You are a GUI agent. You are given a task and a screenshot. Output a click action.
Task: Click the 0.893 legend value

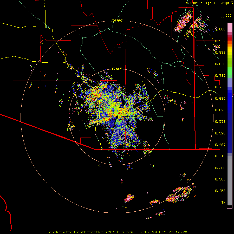click(x=220, y=52)
